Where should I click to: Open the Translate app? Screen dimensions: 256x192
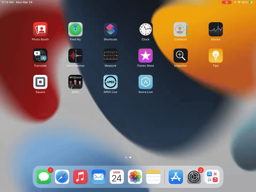coord(40,55)
